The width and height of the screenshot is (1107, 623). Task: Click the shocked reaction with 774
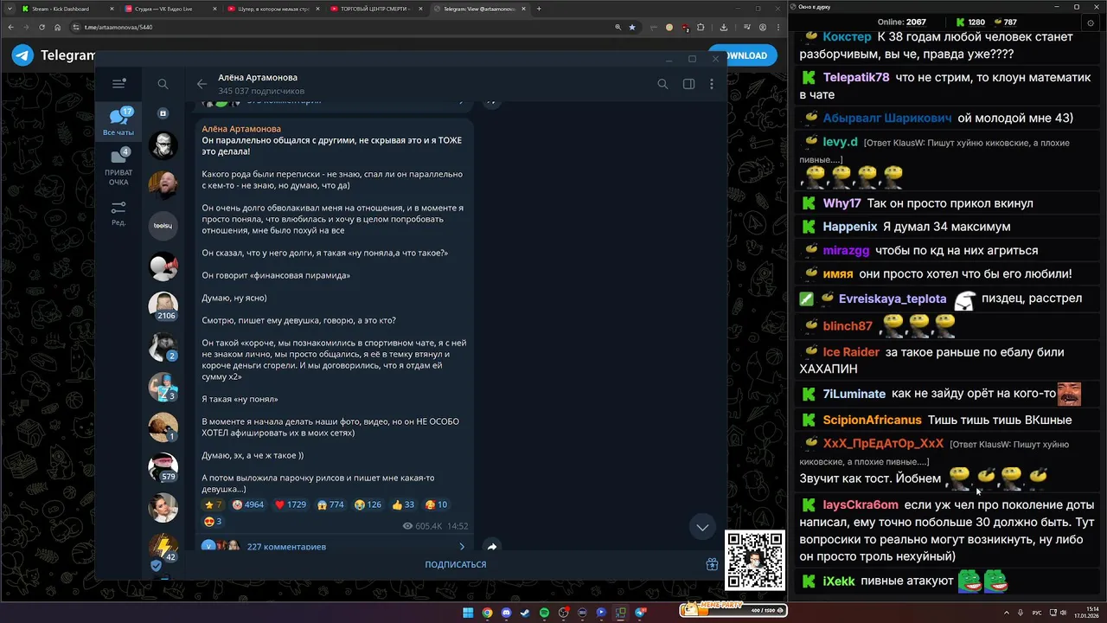331,504
